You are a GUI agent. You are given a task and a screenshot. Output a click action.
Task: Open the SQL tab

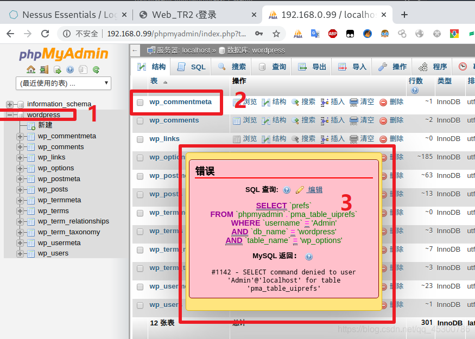click(191, 67)
